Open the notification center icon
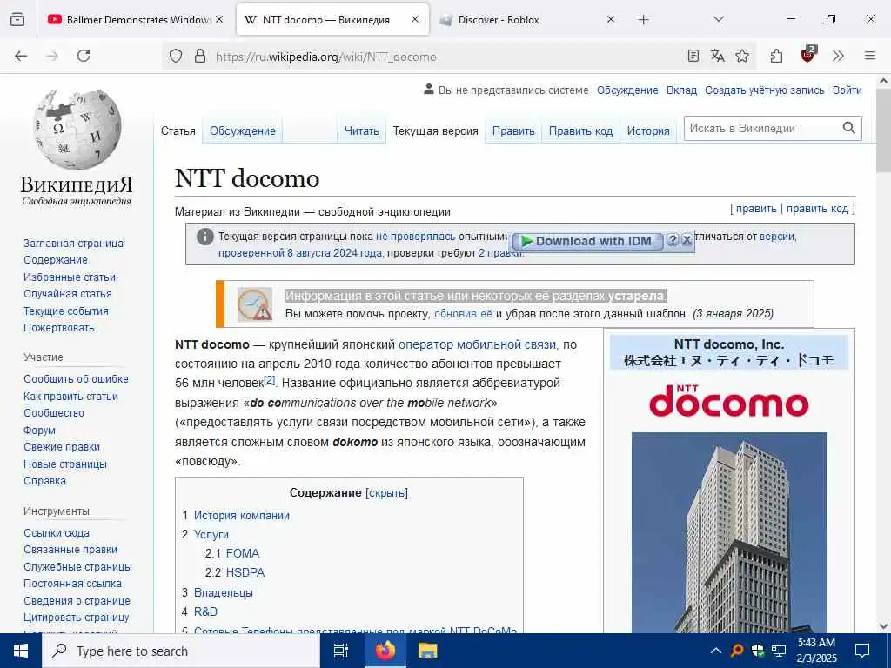 [x=862, y=651]
